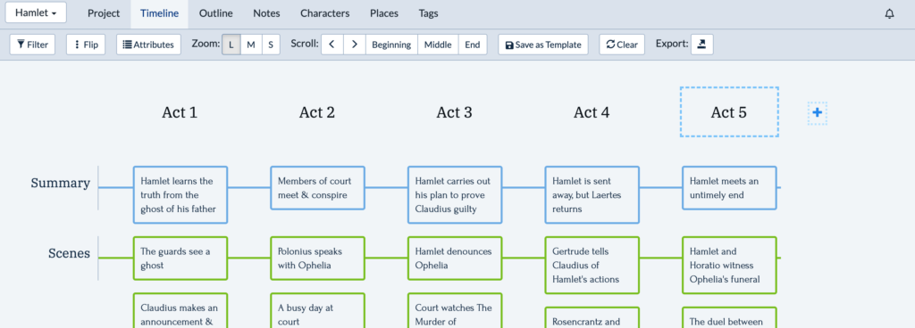Set zoom level to Small
915x328 pixels.
pyautogui.click(x=271, y=45)
